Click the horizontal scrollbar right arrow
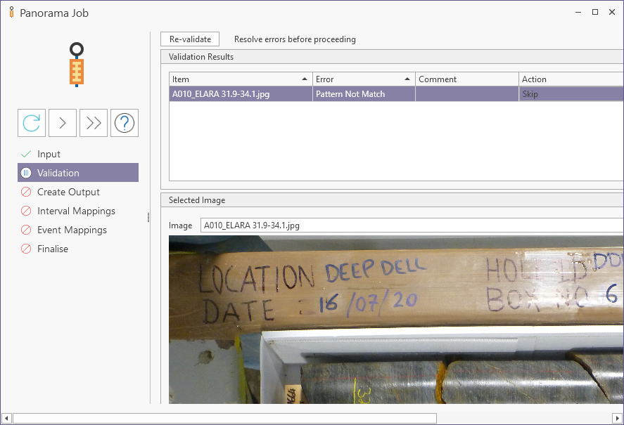The height and width of the screenshot is (425, 624). click(x=617, y=419)
